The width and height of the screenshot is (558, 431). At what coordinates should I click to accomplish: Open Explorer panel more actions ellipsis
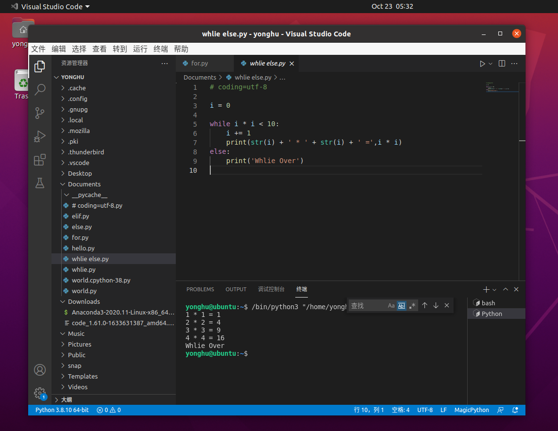tap(165, 63)
